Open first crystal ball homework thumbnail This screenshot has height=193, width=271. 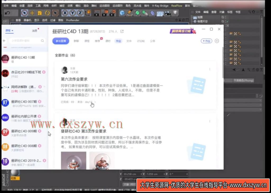coord(74,160)
